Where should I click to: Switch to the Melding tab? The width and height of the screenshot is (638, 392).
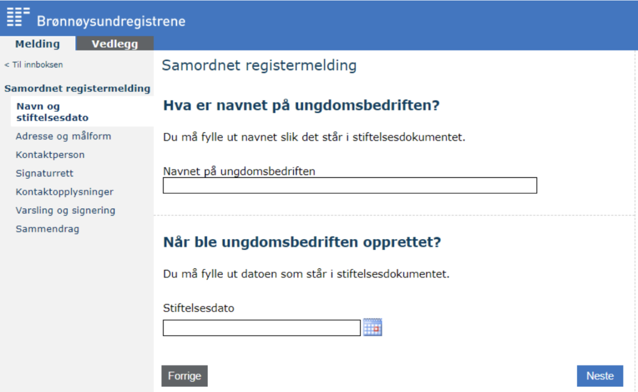[x=38, y=44]
